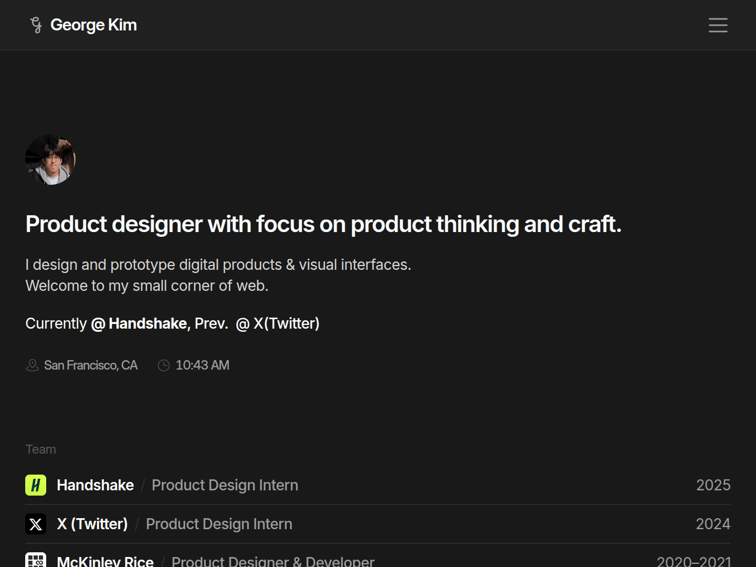This screenshot has width=756, height=567.
Task: Open the hamburger navigation menu
Action: pyautogui.click(x=718, y=25)
